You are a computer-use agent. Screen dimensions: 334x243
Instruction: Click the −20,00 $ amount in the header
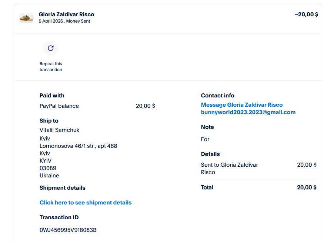coord(306,14)
